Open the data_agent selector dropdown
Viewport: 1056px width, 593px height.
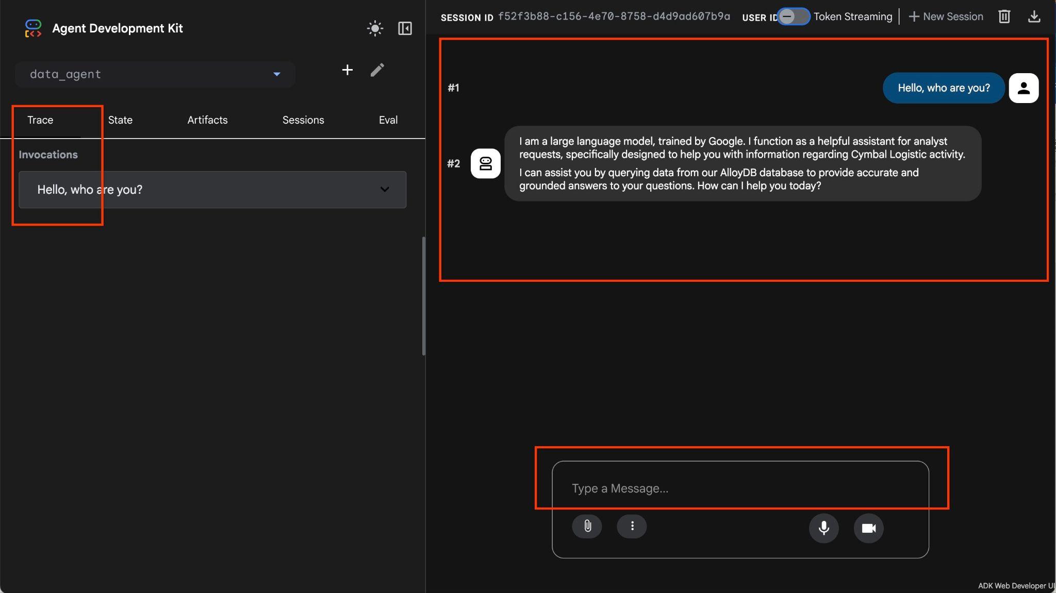pos(155,74)
